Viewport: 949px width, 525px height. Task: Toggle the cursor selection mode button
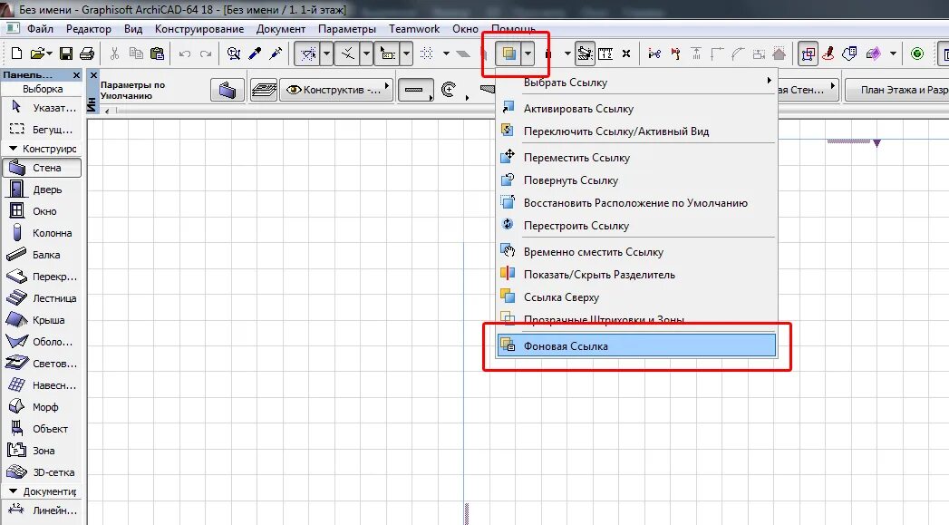tap(387, 53)
